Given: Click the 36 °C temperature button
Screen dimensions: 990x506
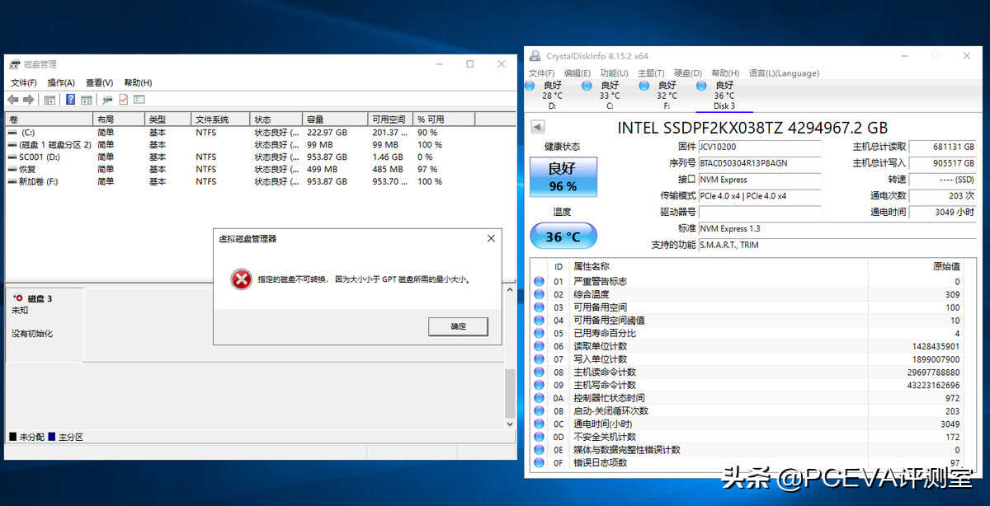Looking at the screenshot, I should [563, 237].
